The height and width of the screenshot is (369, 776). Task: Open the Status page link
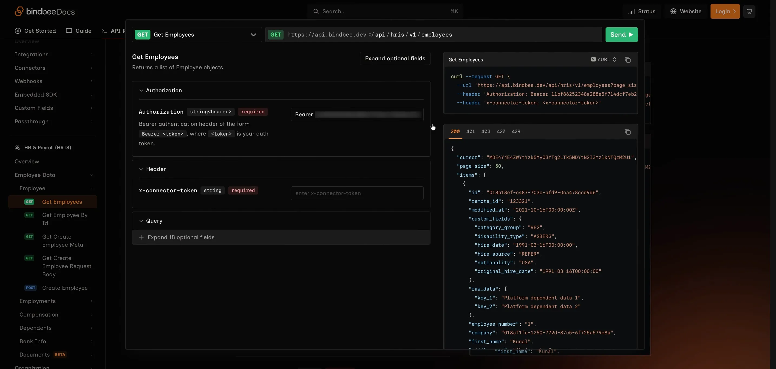click(642, 11)
